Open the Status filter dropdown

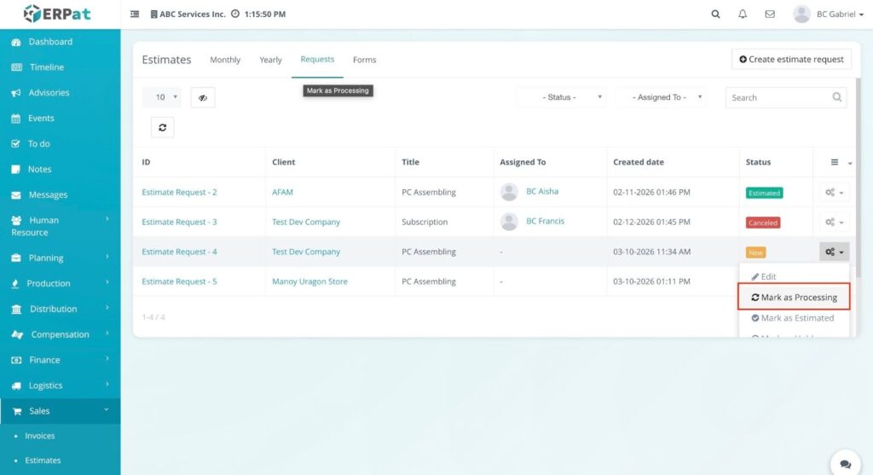562,97
